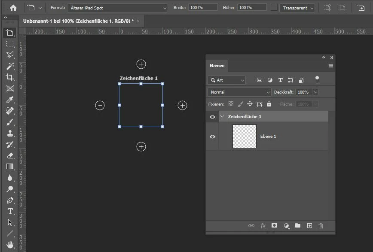
Task: Select the Type tool
Action: (x=10, y=211)
